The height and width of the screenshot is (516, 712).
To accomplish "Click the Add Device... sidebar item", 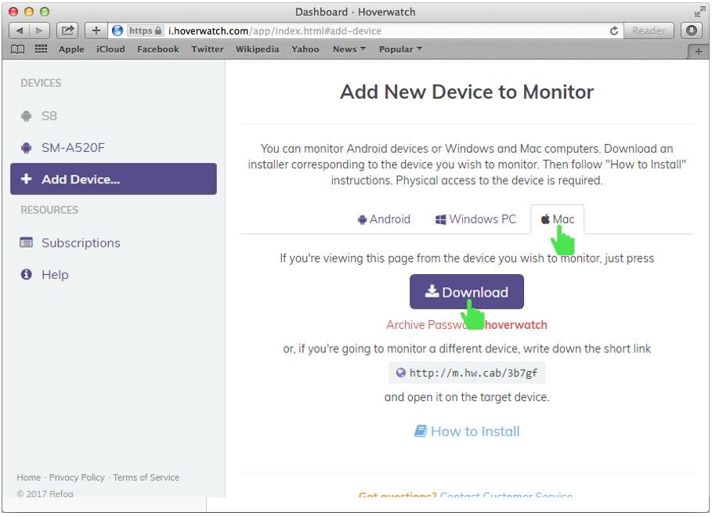I will (113, 179).
